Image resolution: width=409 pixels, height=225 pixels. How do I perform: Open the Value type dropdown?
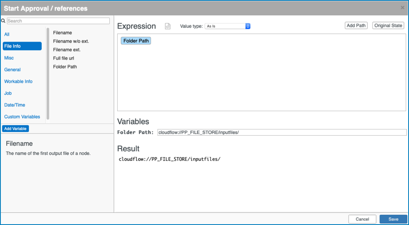coord(228,26)
